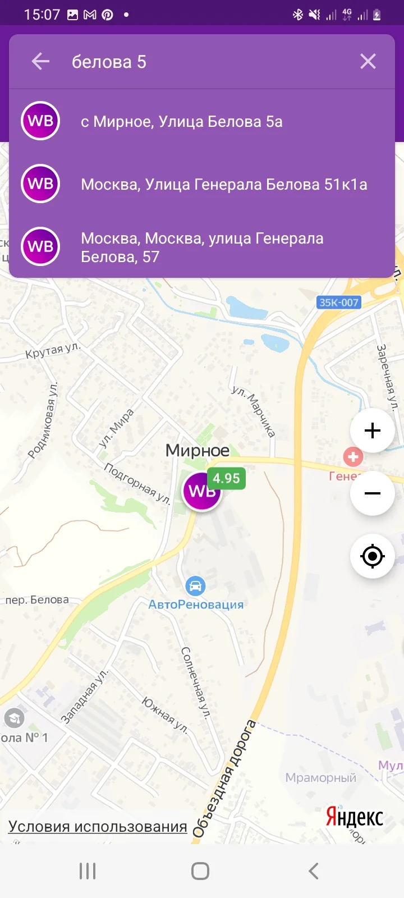Open Android recent apps navigation button
The image size is (404, 898).
pyautogui.click(x=88, y=871)
